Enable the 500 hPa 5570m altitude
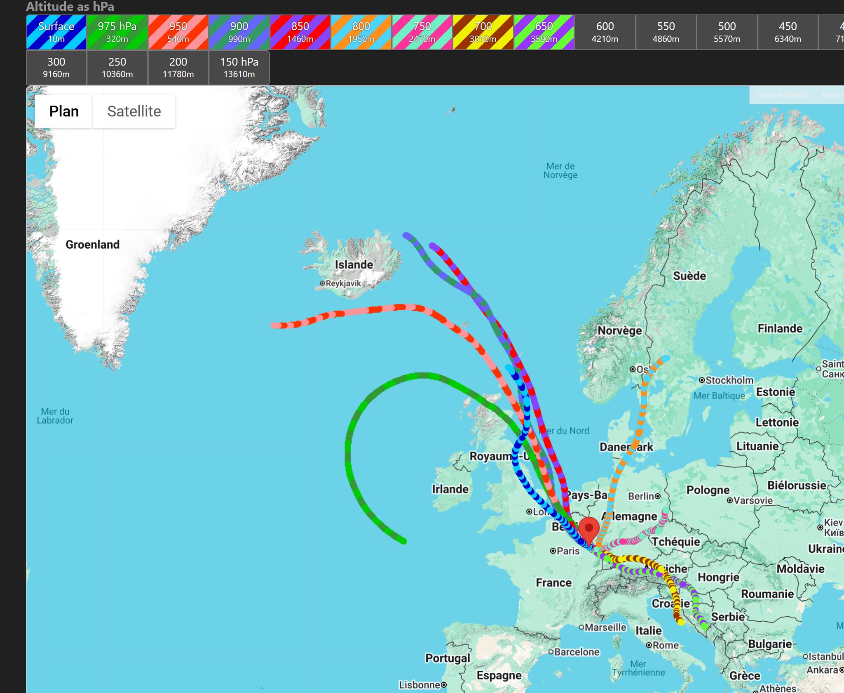 (727, 32)
